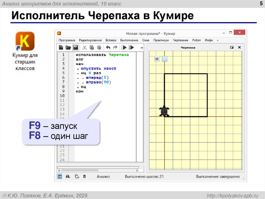
Task: Open a file with the folder icon
Action: 68,47
